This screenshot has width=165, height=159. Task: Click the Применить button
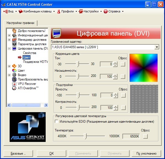pyautogui.click(x=83, y=153)
